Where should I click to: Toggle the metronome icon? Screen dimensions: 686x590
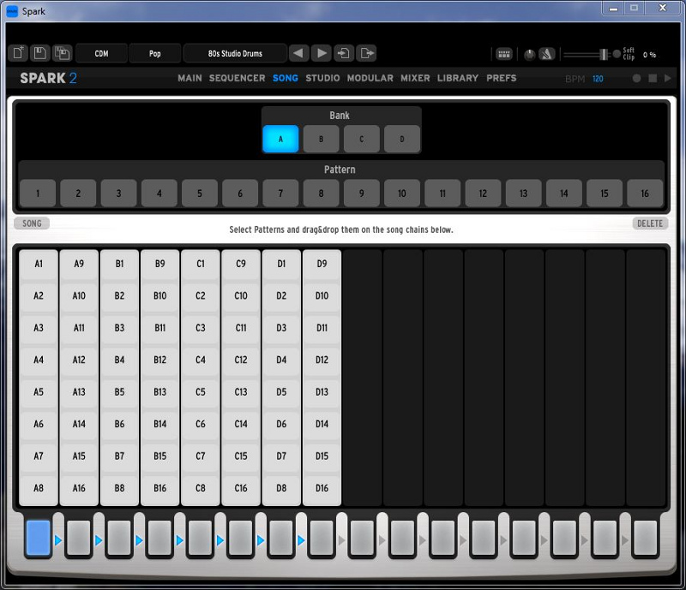tap(547, 54)
